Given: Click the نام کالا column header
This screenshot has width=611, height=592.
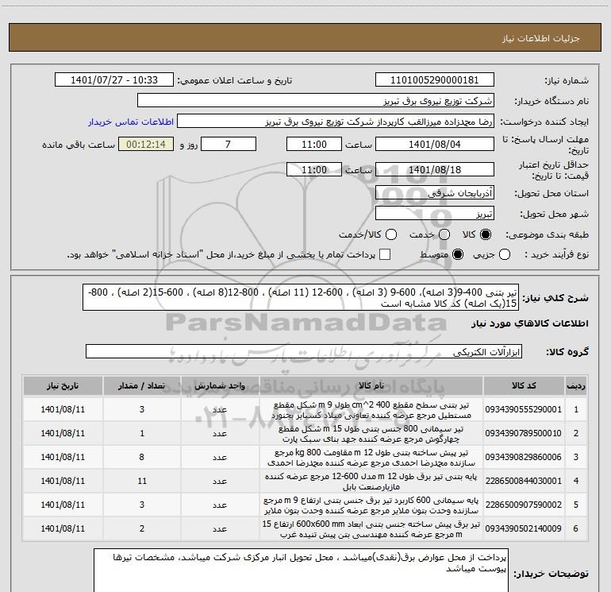Looking at the screenshot, I should (371, 386).
